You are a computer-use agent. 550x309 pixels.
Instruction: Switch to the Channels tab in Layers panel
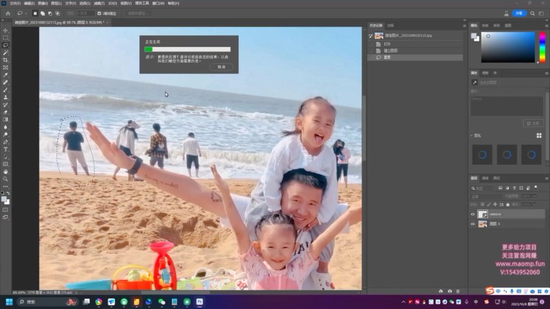485,178
